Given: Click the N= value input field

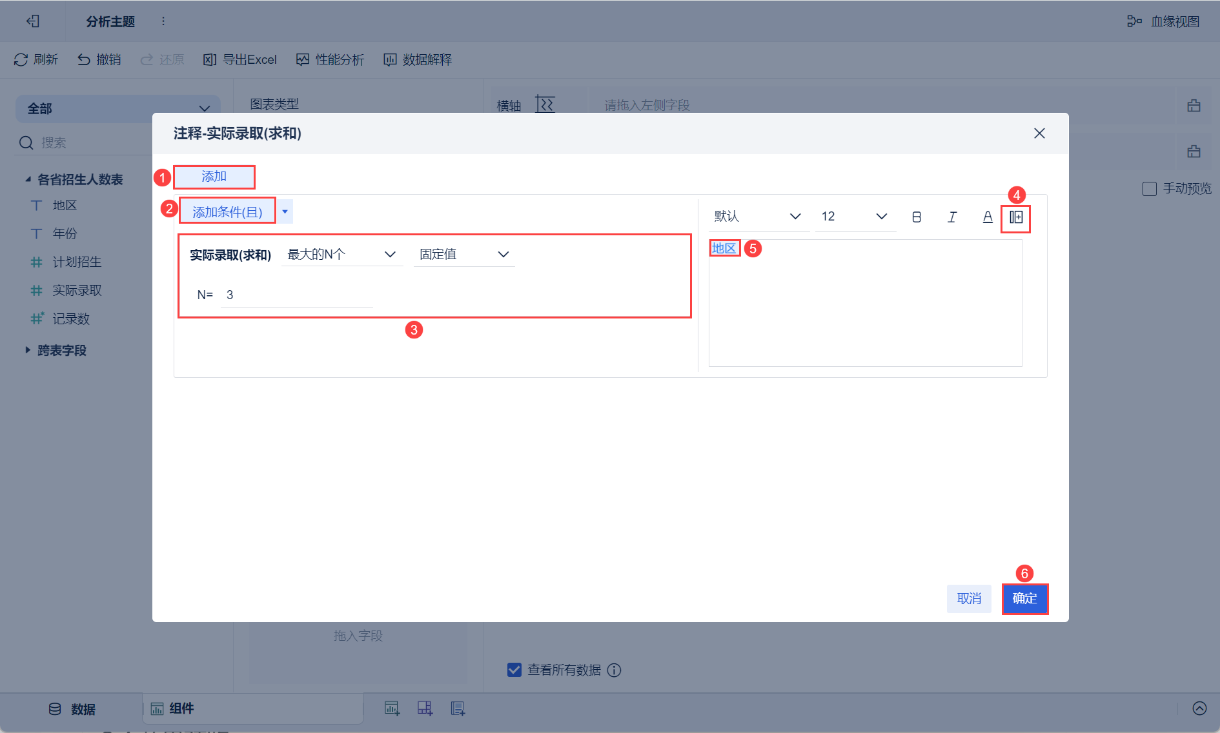Looking at the screenshot, I should pos(297,295).
